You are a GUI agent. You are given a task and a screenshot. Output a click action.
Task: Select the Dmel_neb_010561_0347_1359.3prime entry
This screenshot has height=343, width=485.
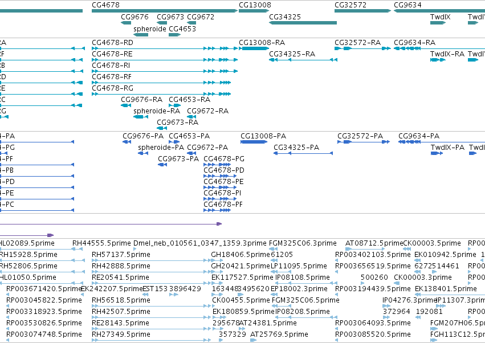[200, 243]
